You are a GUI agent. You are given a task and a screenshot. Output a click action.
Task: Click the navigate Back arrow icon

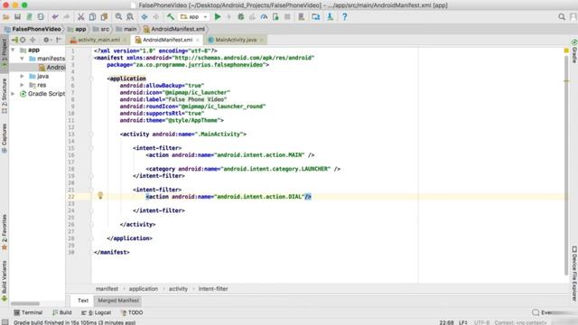[144, 17]
